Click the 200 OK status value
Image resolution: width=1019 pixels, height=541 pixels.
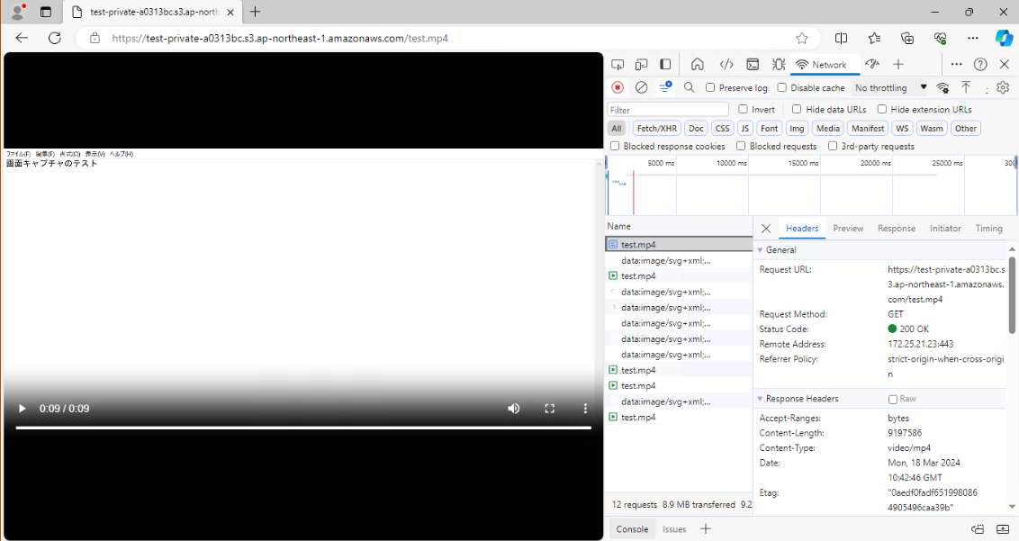pos(908,329)
